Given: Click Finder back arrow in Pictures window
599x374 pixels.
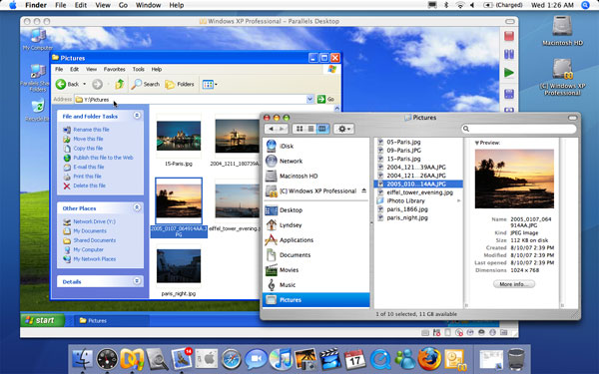Looking at the screenshot, I should click(x=271, y=129).
